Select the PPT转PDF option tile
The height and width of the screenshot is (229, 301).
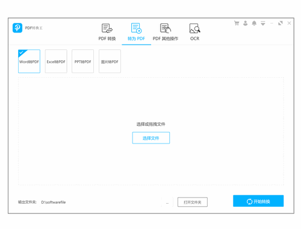(82, 61)
